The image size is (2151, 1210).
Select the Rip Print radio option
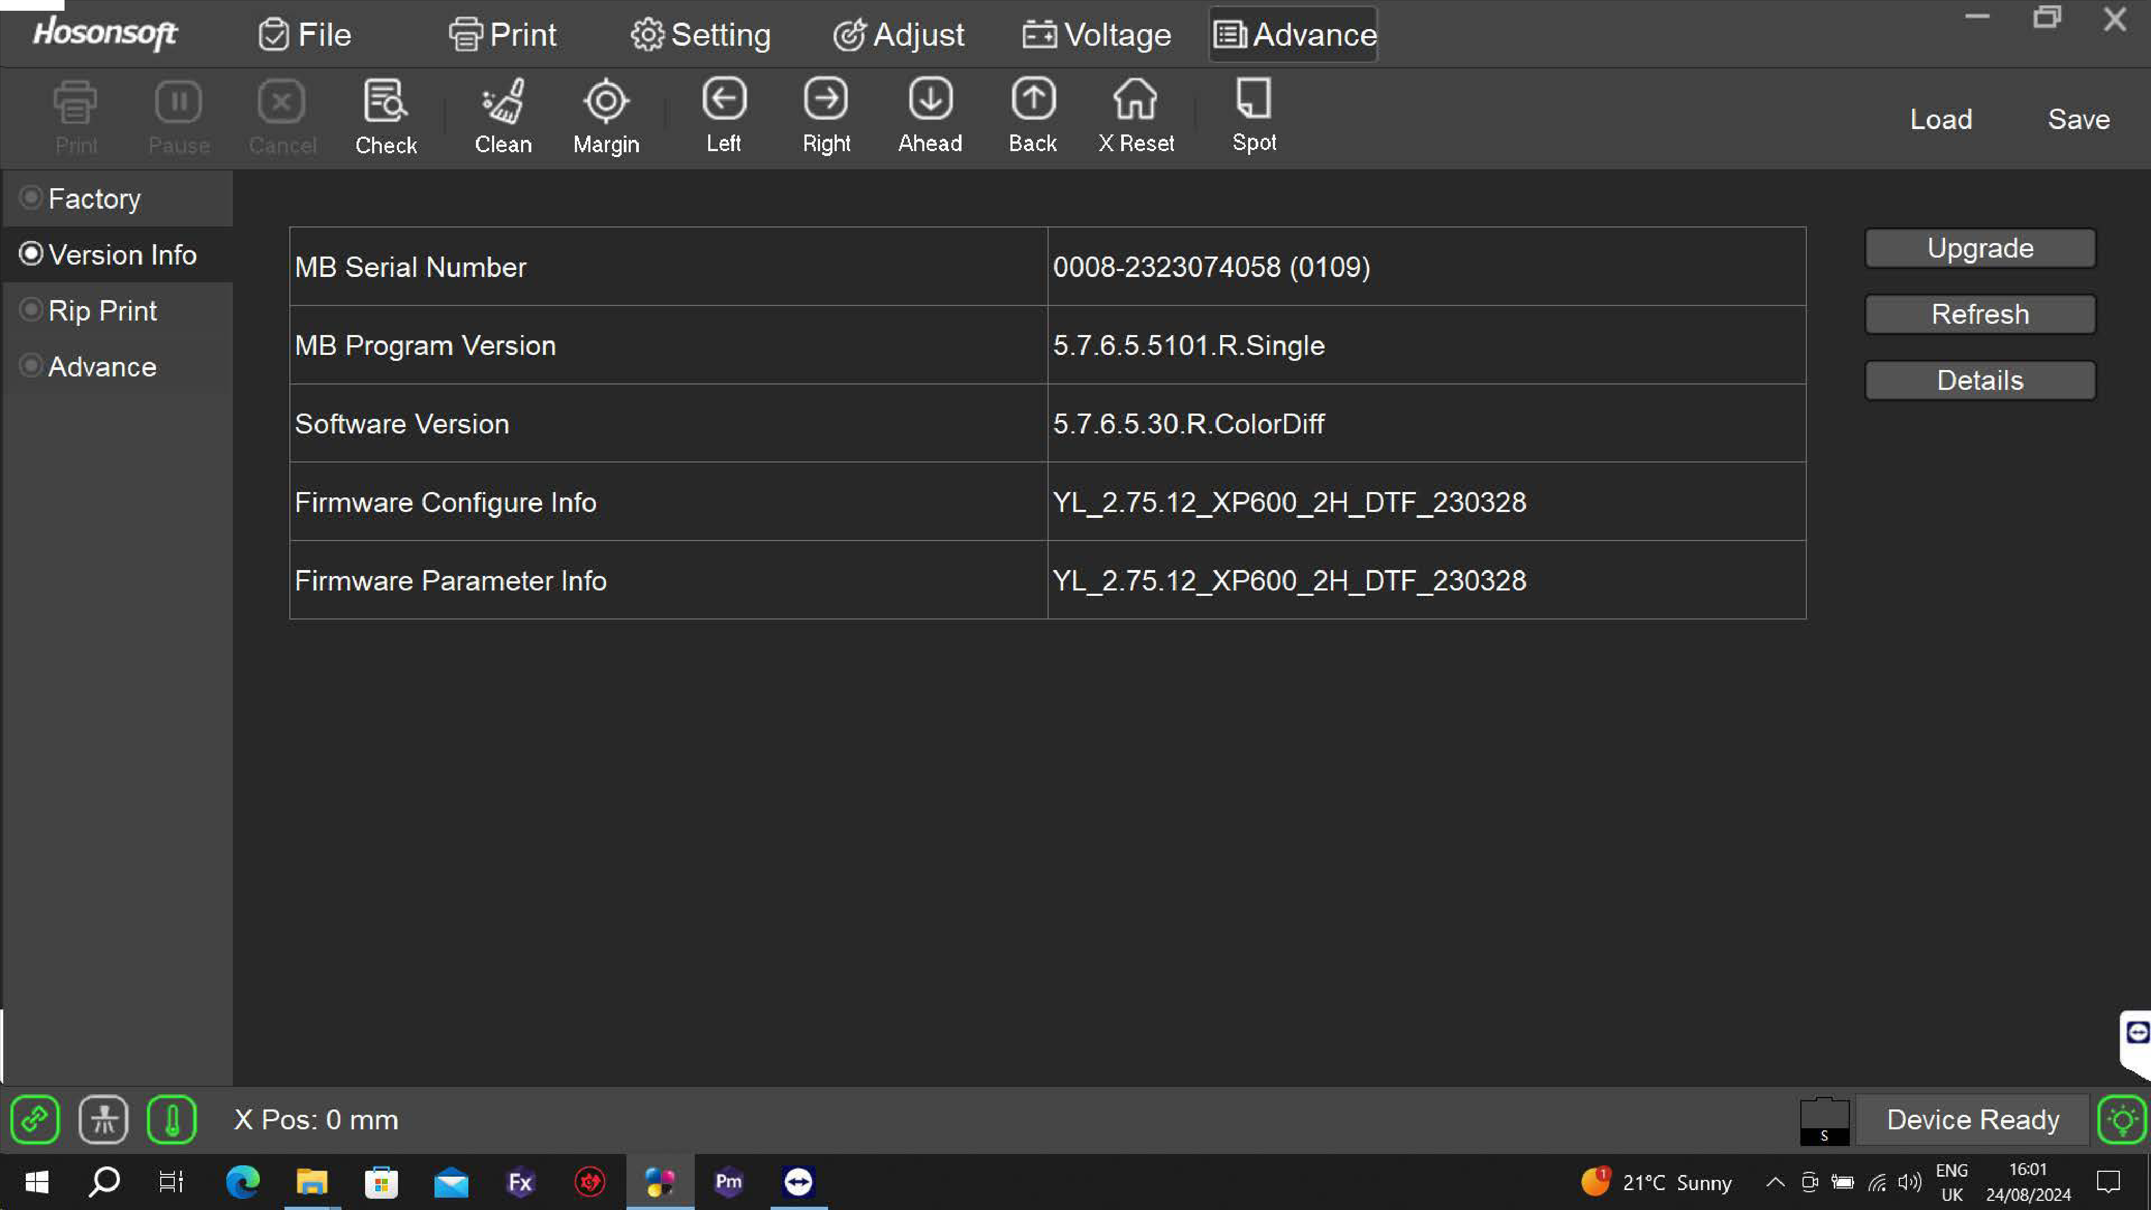coord(32,310)
